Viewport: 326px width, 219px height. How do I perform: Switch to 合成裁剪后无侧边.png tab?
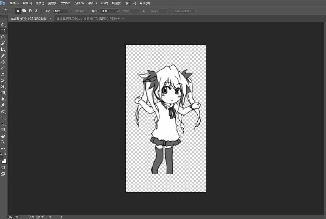coord(88,18)
